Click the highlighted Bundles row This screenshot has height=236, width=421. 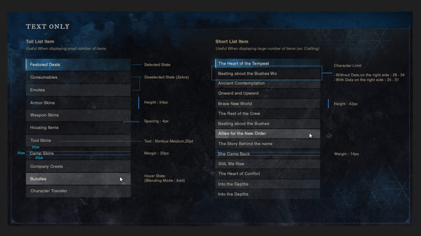78,179
